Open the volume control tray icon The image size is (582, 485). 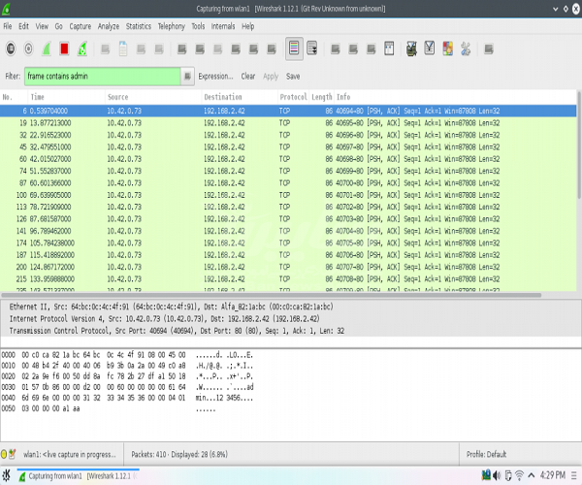pyautogui.click(x=497, y=475)
